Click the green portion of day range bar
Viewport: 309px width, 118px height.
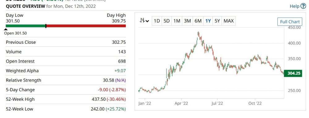pyautogui.click(x=26, y=26)
